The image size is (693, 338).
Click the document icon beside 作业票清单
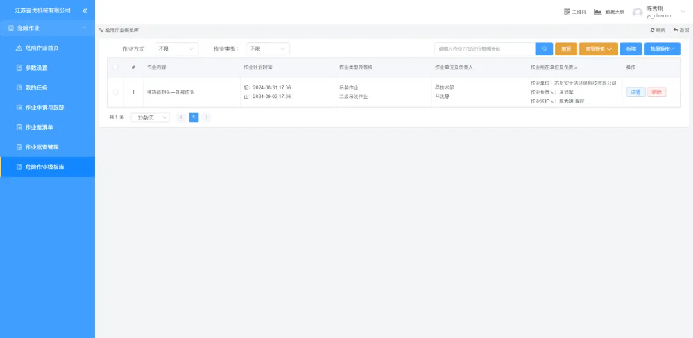click(x=19, y=127)
